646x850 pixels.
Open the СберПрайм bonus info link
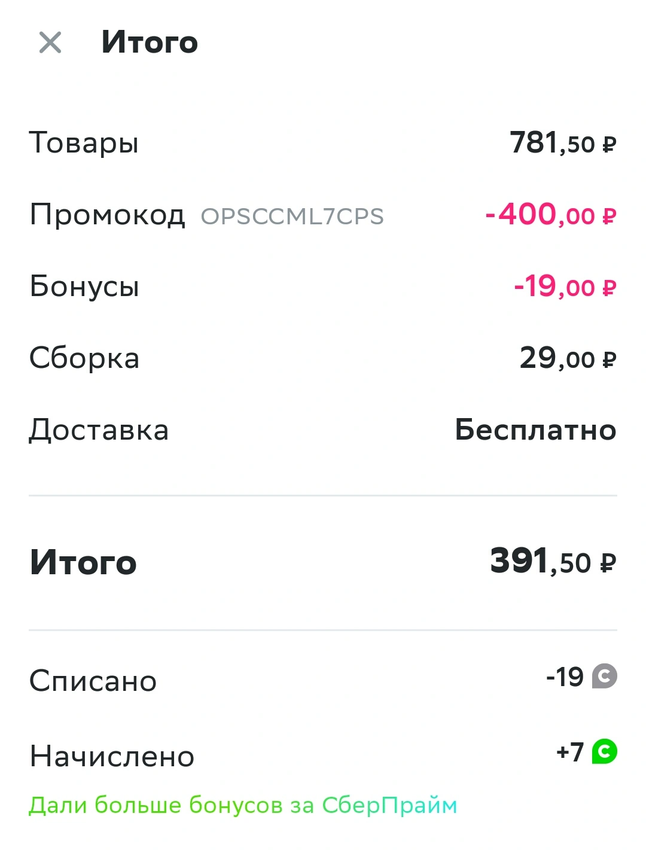pyautogui.click(x=243, y=806)
